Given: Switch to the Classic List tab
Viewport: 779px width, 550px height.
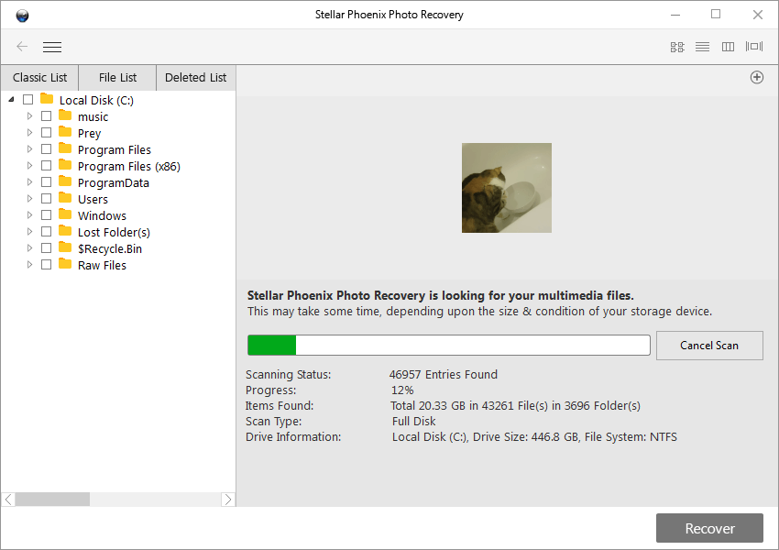Looking at the screenshot, I should point(39,78).
